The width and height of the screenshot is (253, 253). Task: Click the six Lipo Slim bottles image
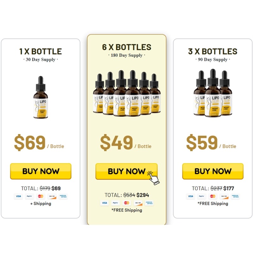[x=127, y=93]
